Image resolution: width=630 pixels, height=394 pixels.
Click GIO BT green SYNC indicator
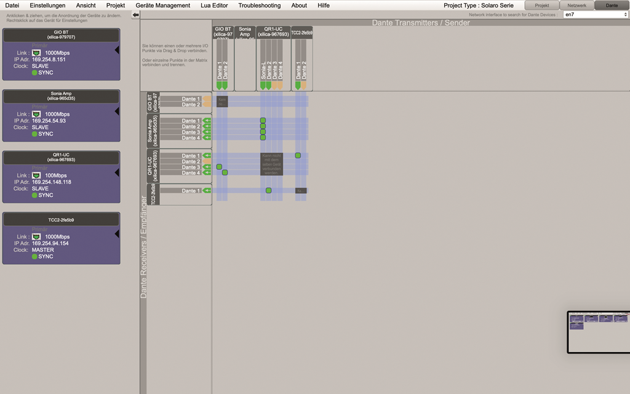34,73
